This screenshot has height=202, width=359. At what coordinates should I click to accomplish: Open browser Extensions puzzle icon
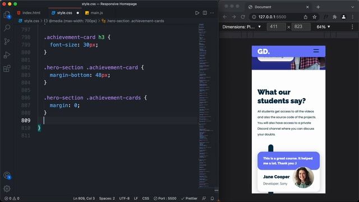click(x=334, y=17)
